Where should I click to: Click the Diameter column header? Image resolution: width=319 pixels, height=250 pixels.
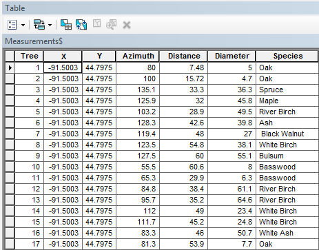(x=231, y=56)
